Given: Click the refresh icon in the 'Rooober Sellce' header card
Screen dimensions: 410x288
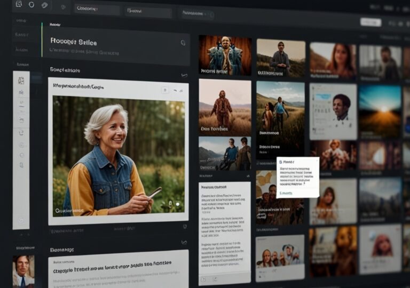Looking at the screenshot, I should (x=183, y=43).
